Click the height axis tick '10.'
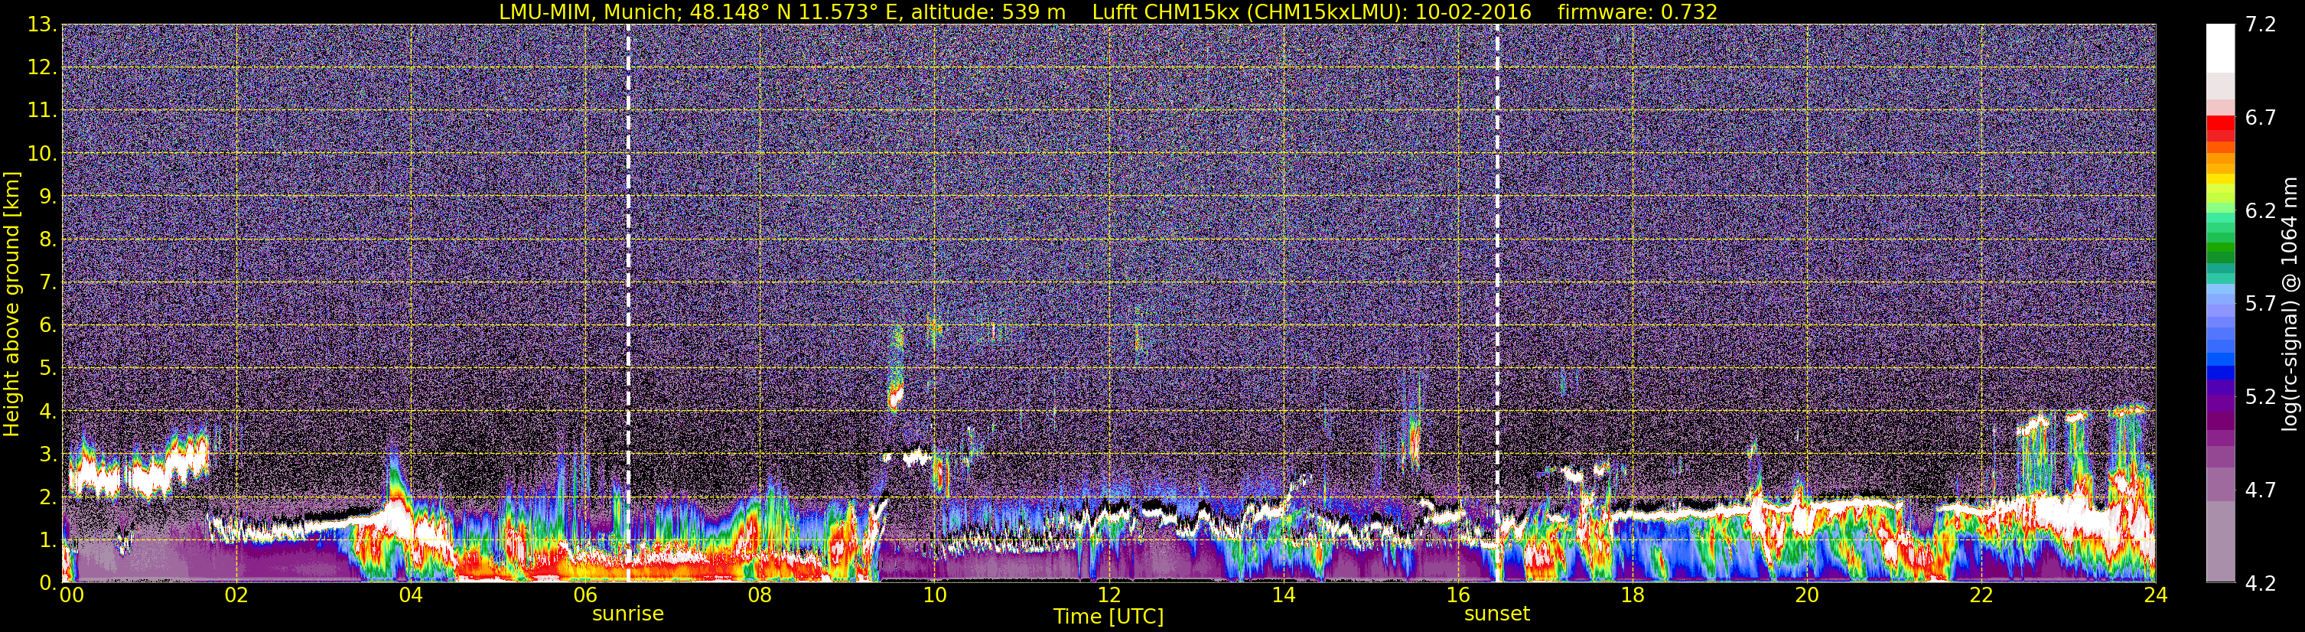 click(42, 153)
